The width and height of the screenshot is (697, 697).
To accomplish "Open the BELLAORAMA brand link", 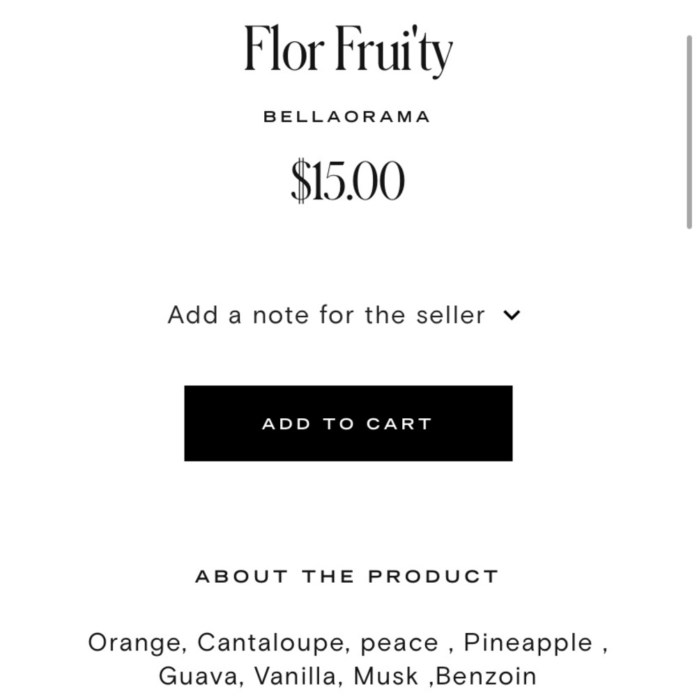I will [x=346, y=117].
